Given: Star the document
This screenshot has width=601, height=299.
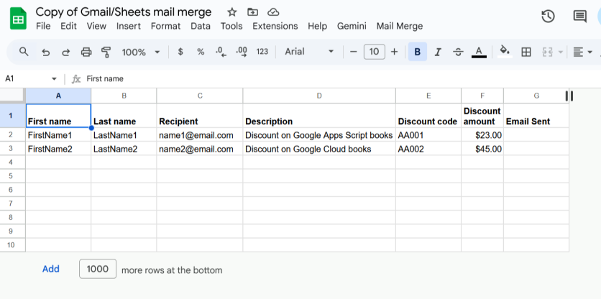Looking at the screenshot, I should [x=232, y=12].
